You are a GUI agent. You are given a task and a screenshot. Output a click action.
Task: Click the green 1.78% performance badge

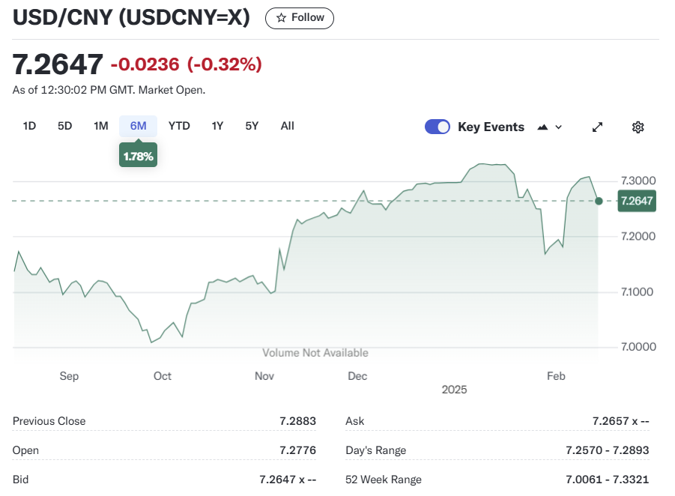point(139,156)
